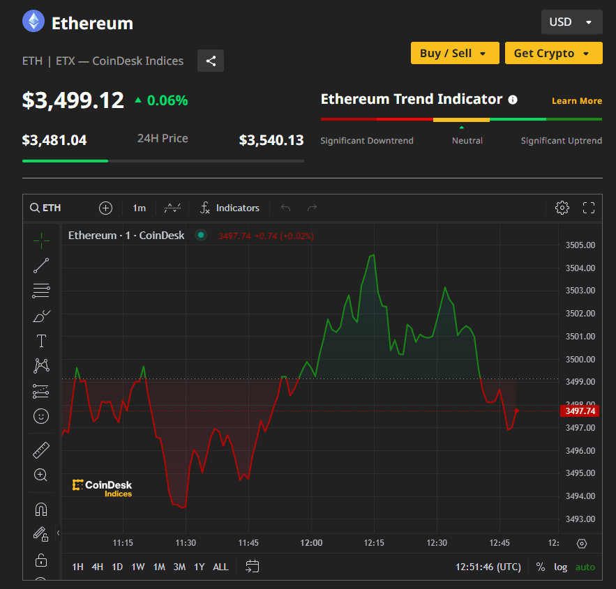Toggle lock all drawing tools
The width and height of the screenshot is (616, 589).
[41, 560]
